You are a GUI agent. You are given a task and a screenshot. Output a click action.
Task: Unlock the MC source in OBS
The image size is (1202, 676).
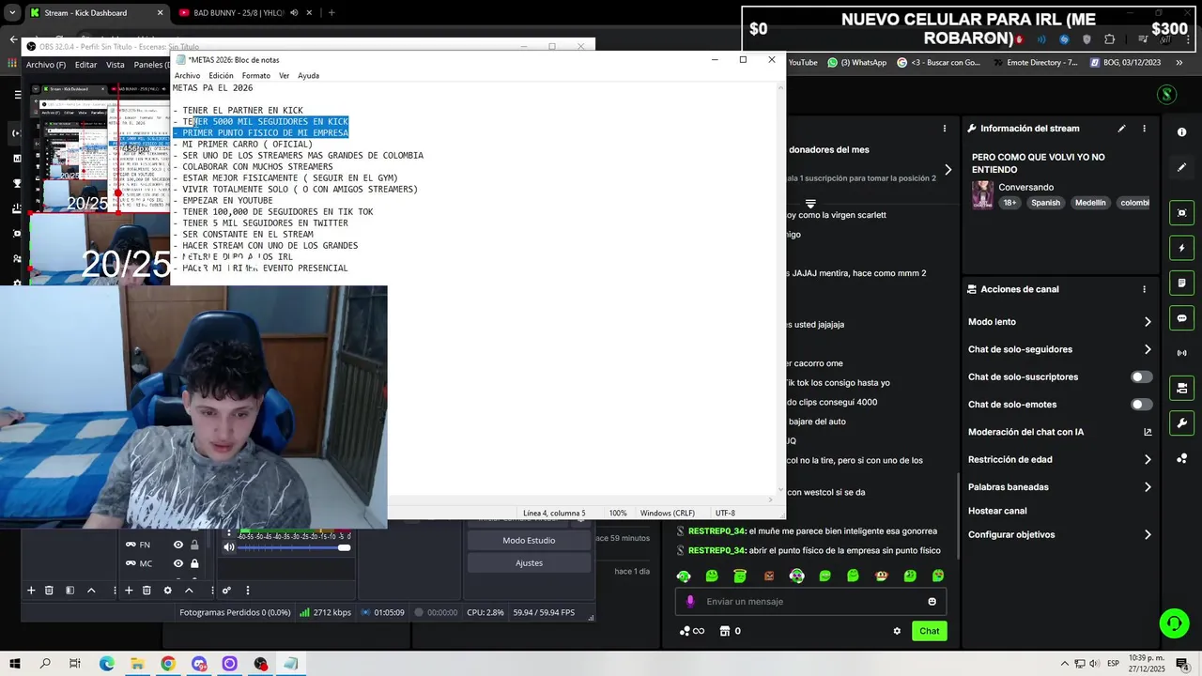click(194, 563)
